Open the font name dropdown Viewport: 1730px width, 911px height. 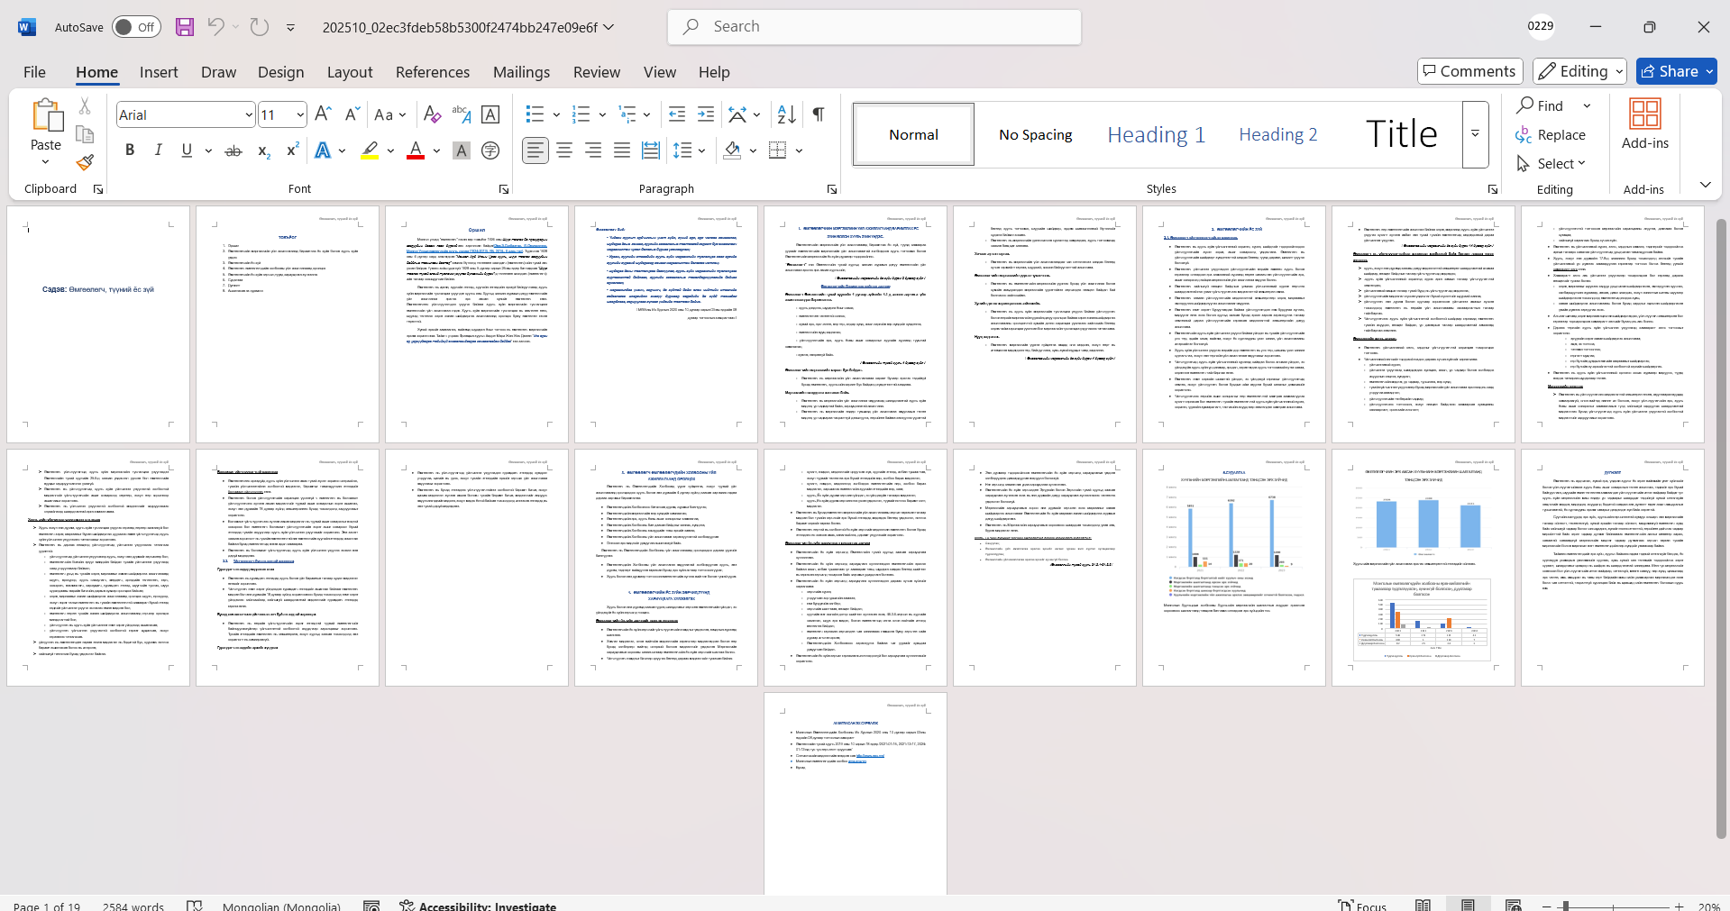249,115
